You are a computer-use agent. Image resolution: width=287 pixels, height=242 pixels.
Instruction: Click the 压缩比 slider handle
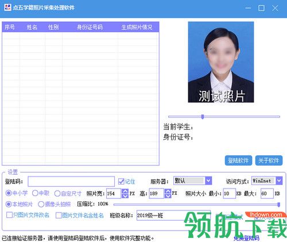pyautogui.click(x=279, y=205)
